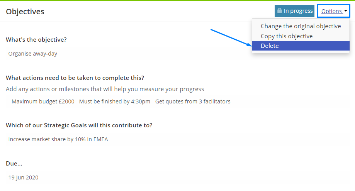Click the In progress status button
The height and width of the screenshot is (191, 355).
pyautogui.click(x=295, y=11)
